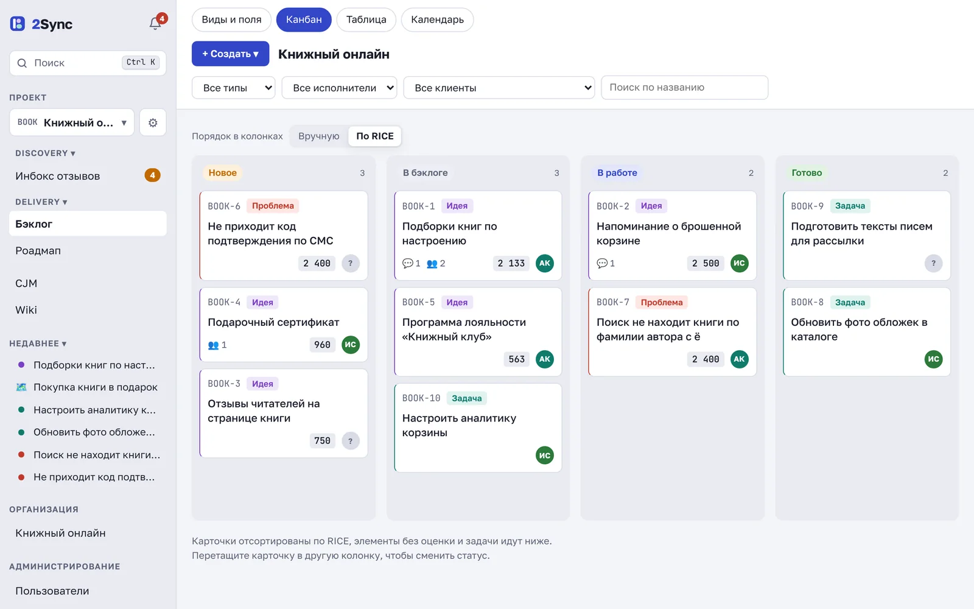Open the CJM sidebar link
974x609 pixels.
pos(88,283)
